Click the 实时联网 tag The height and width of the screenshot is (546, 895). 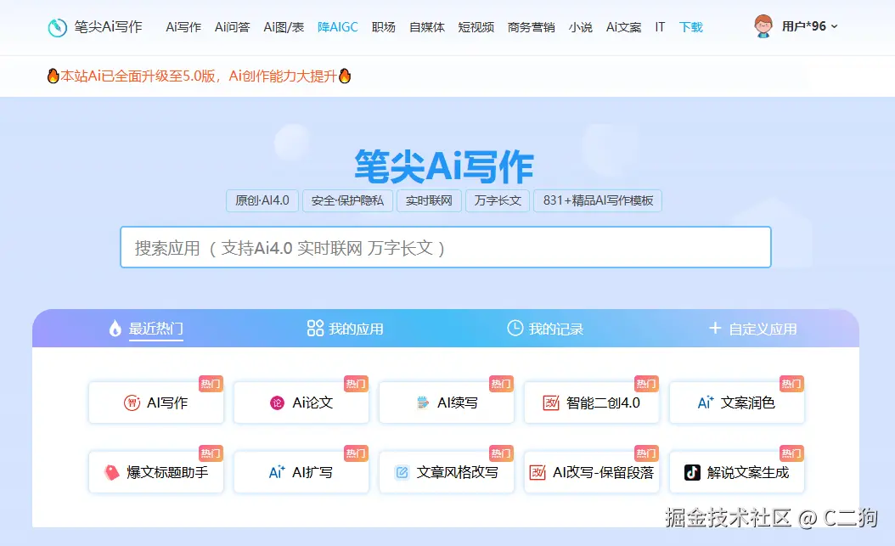pyautogui.click(x=429, y=201)
